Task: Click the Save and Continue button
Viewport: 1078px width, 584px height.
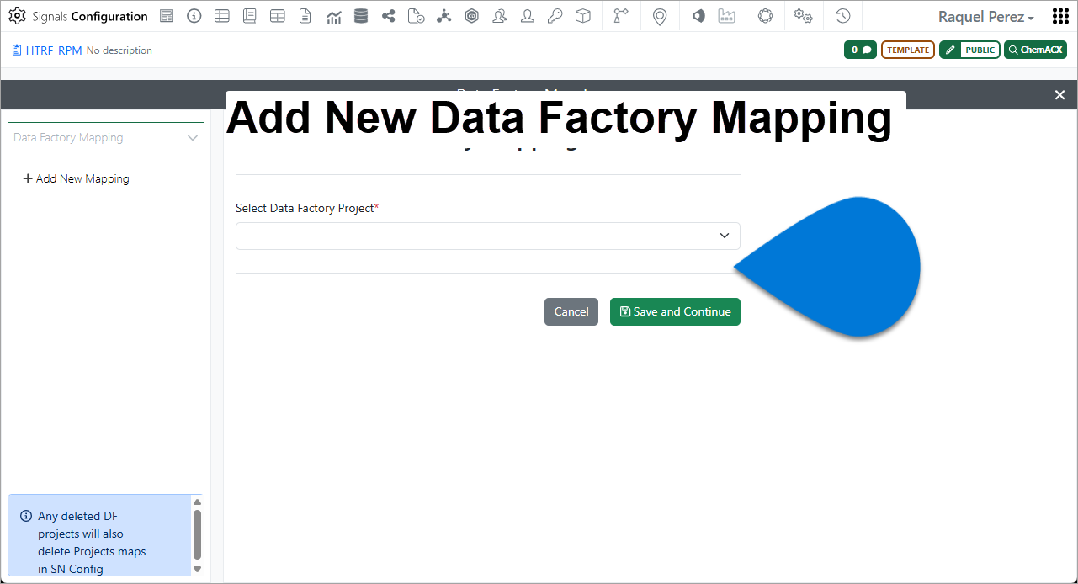Action: pos(675,311)
